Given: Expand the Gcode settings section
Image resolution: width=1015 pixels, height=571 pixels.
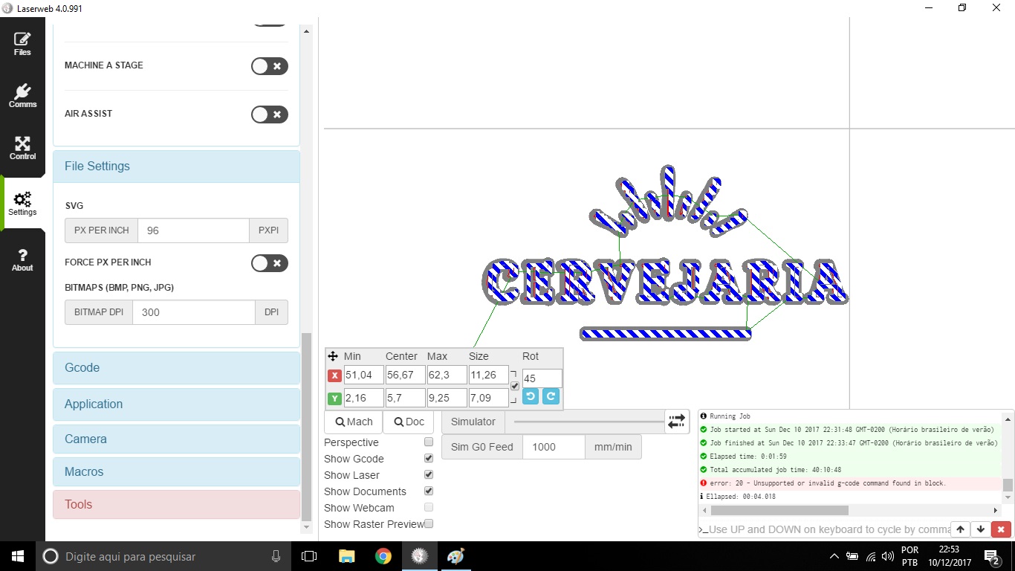Looking at the screenshot, I should pos(176,368).
